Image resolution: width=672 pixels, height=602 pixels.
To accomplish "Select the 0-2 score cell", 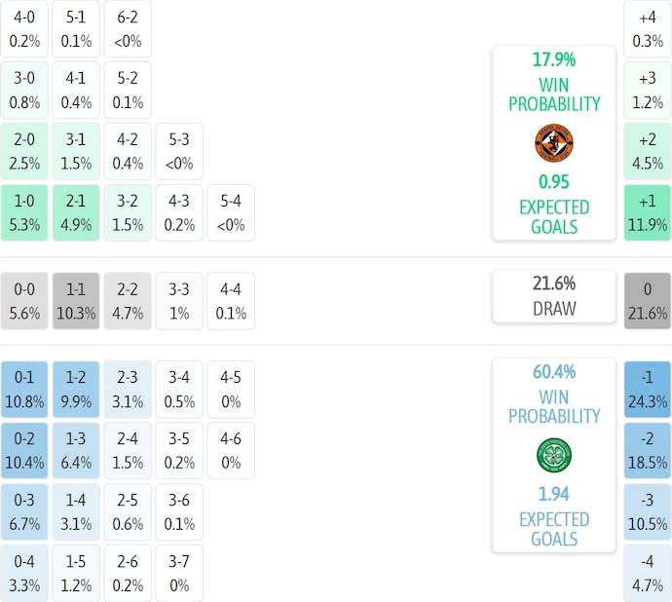I will click(24, 450).
